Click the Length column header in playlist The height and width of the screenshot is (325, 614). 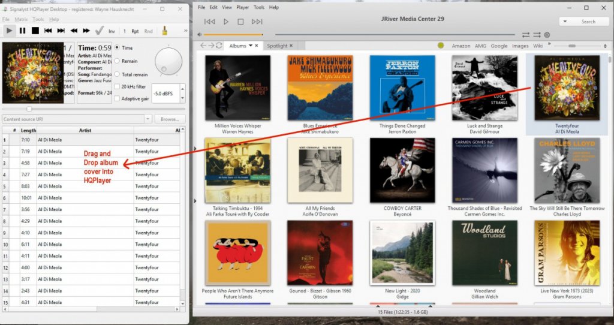click(x=28, y=130)
